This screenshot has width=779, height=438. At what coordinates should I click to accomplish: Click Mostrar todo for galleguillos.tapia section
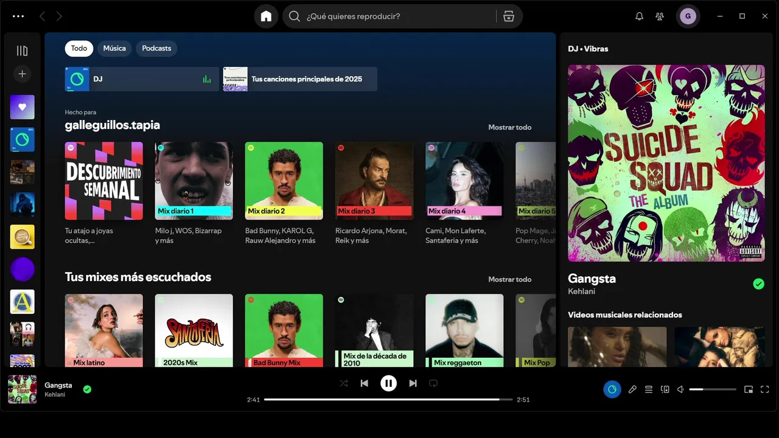click(x=509, y=127)
